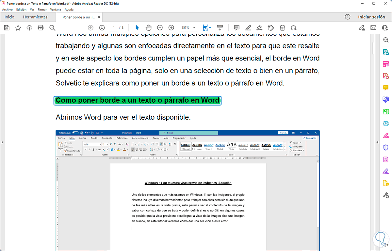The image size is (392, 251).
Task: Activate the Hand pan tool
Action: tap(149, 28)
